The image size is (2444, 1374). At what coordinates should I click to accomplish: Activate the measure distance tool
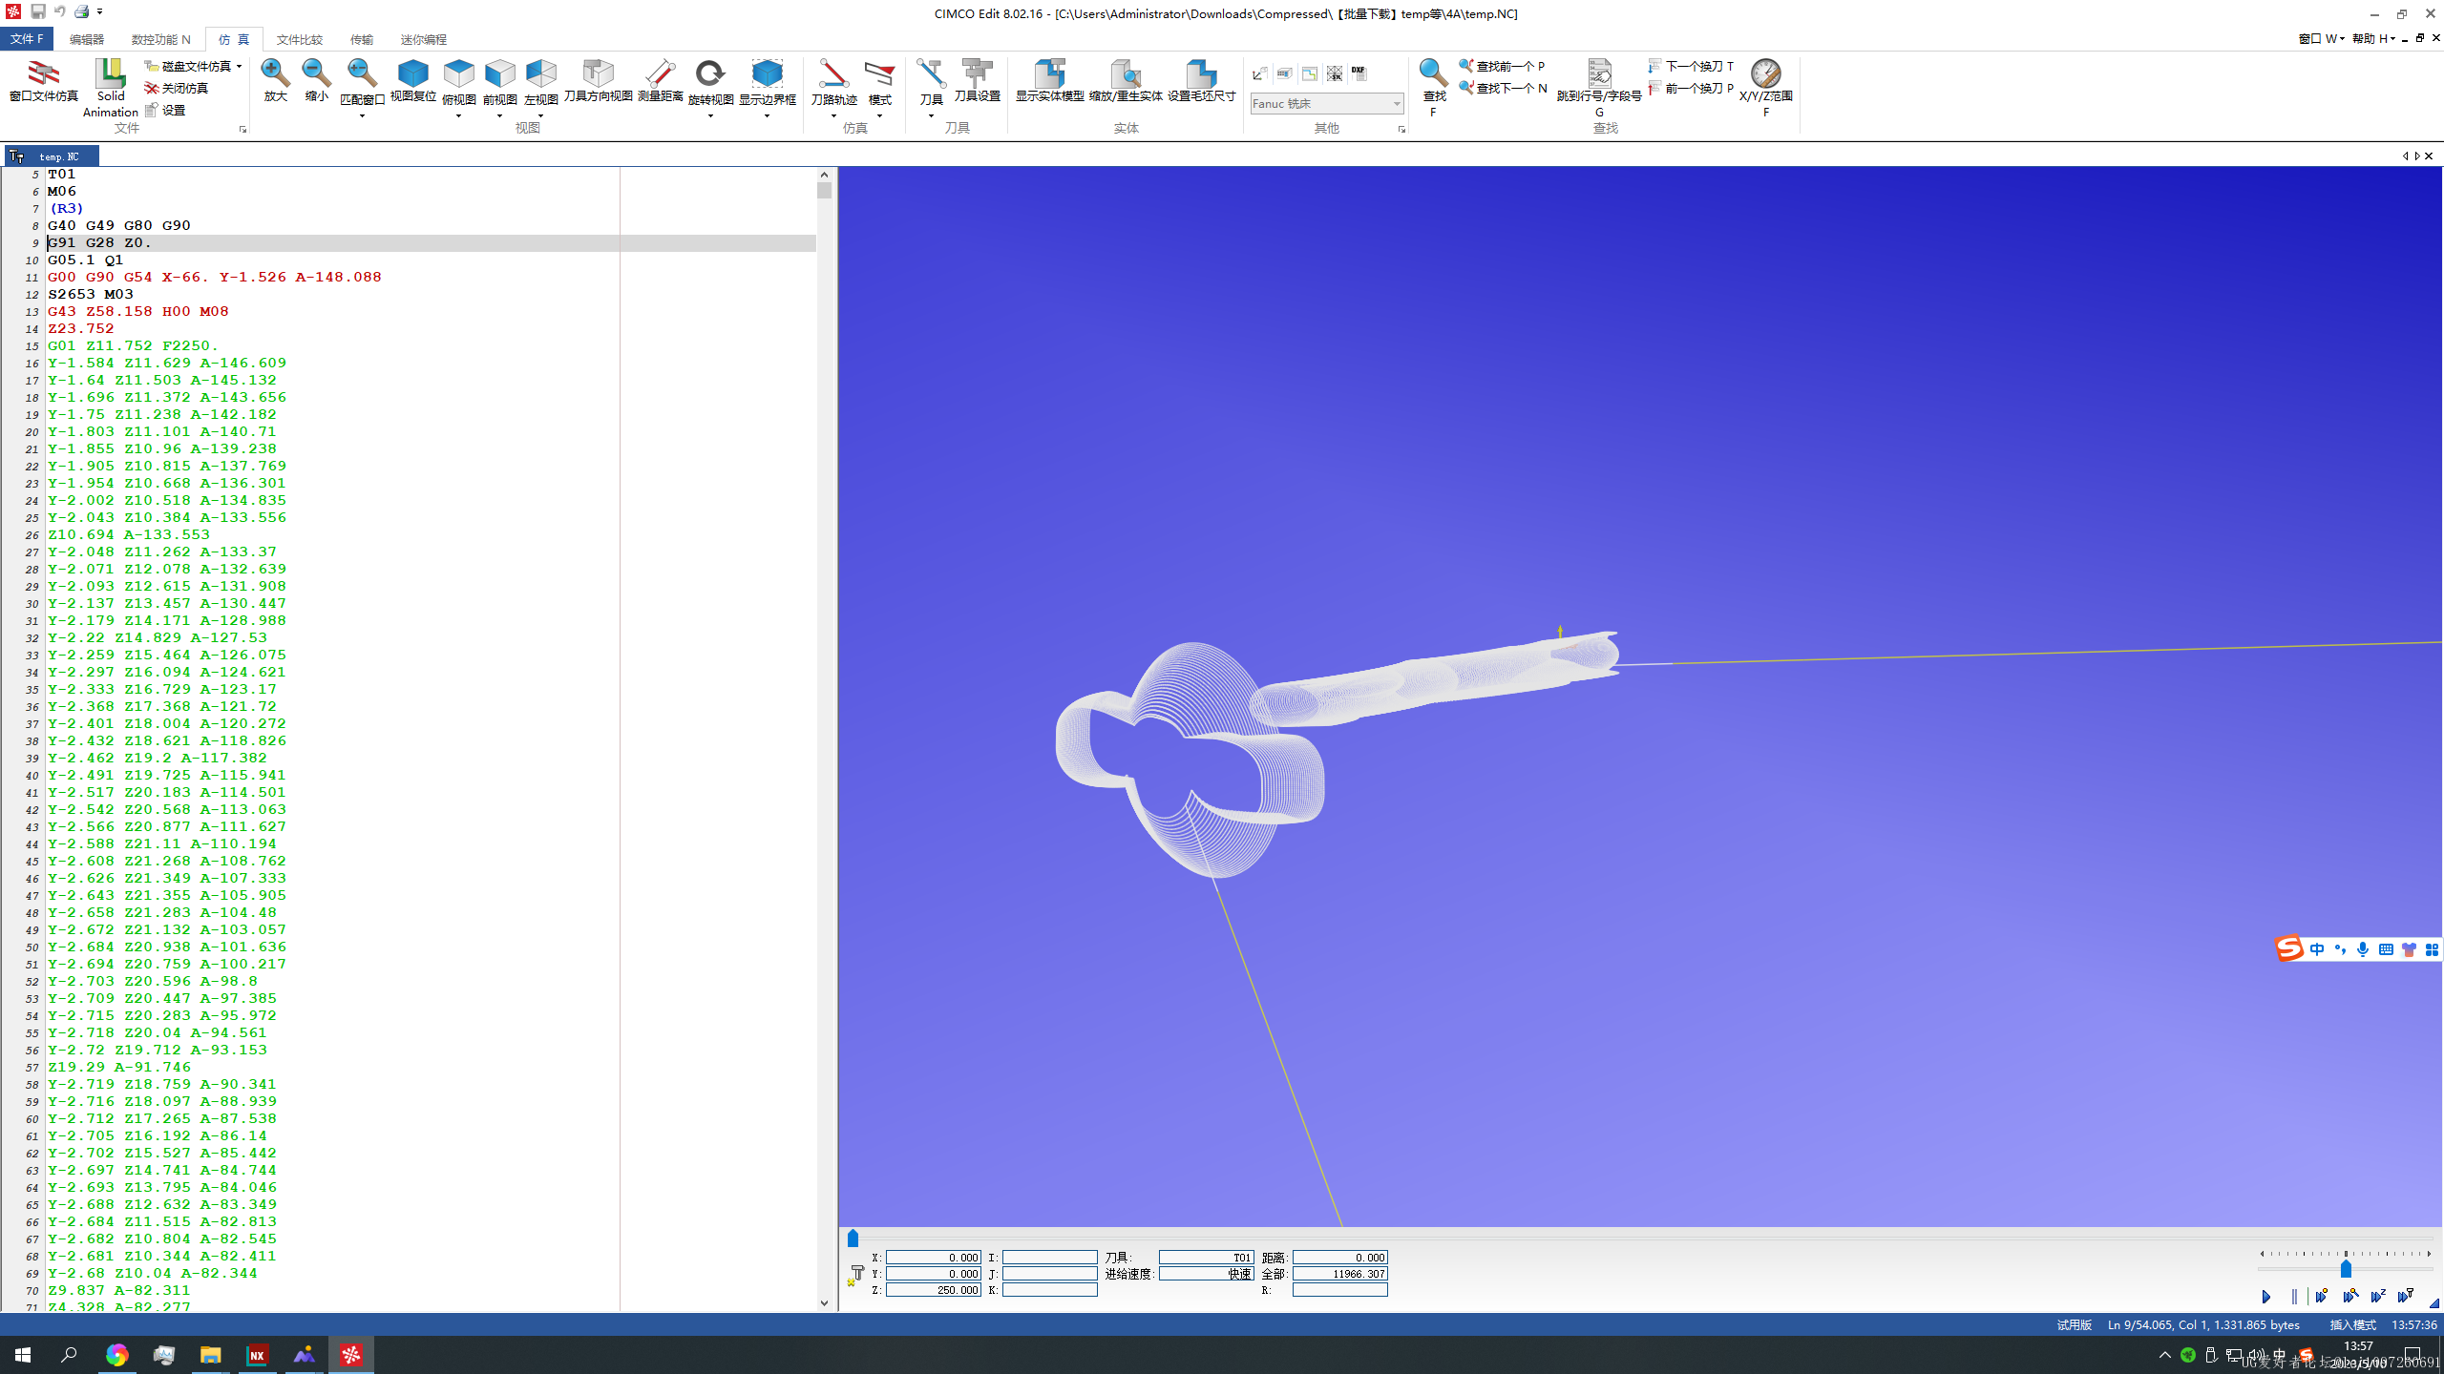(x=660, y=80)
